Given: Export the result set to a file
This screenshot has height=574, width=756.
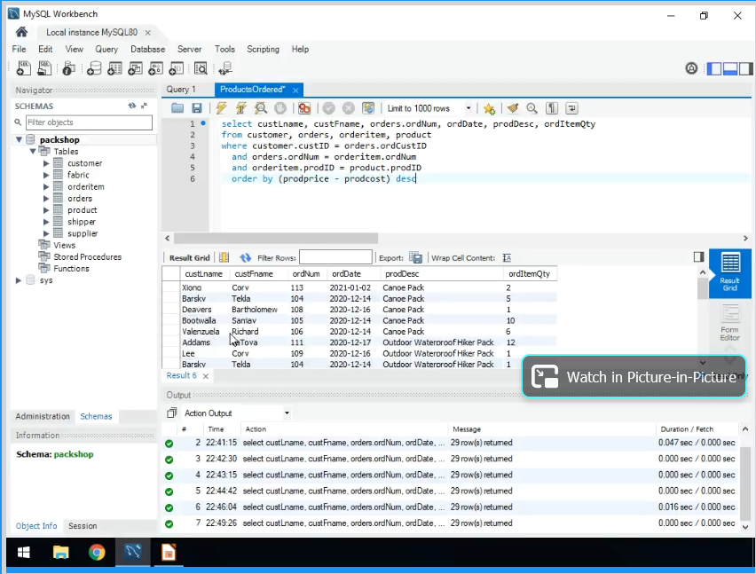Looking at the screenshot, I should tap(415, 258).
